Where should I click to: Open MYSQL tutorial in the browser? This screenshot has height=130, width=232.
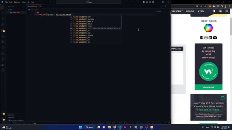[201, 11]
